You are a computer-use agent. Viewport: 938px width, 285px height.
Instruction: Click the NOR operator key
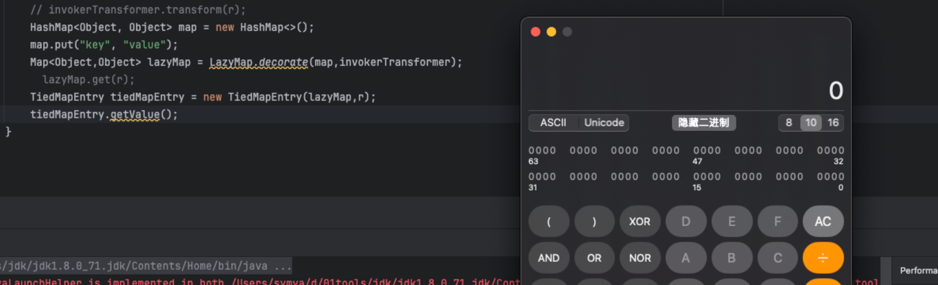[640, 258]
